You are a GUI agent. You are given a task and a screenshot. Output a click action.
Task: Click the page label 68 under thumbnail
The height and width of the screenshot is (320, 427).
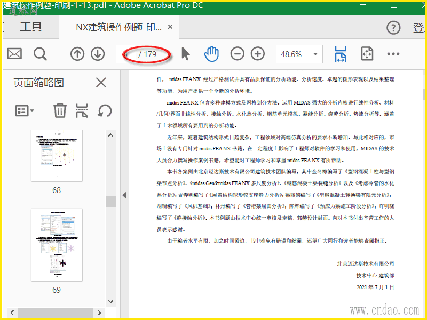click(57, 190)
